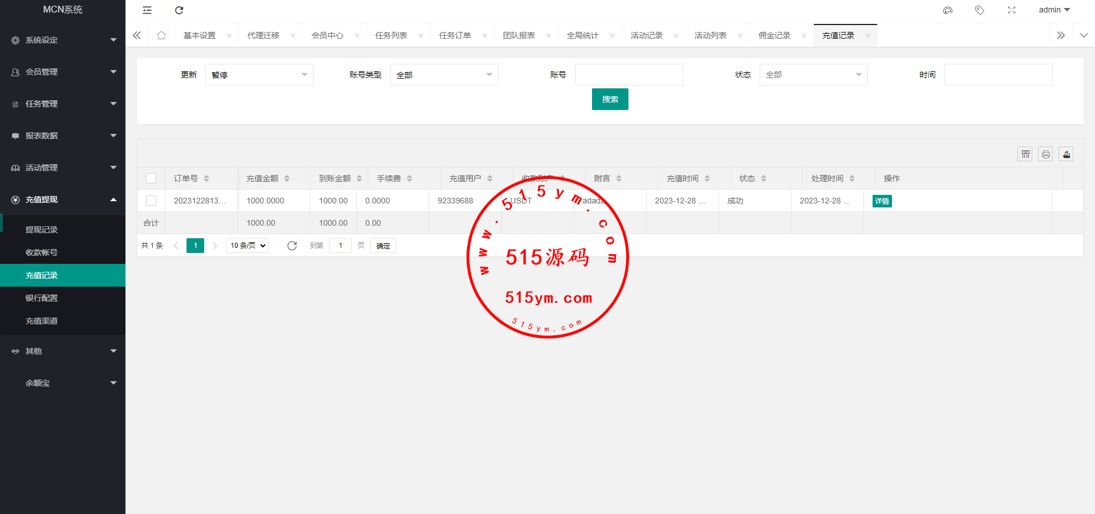This screenshot has height=514, width=1095.
Task: Toggle sidebar collapse menu icon
Action: pos(147,10)
